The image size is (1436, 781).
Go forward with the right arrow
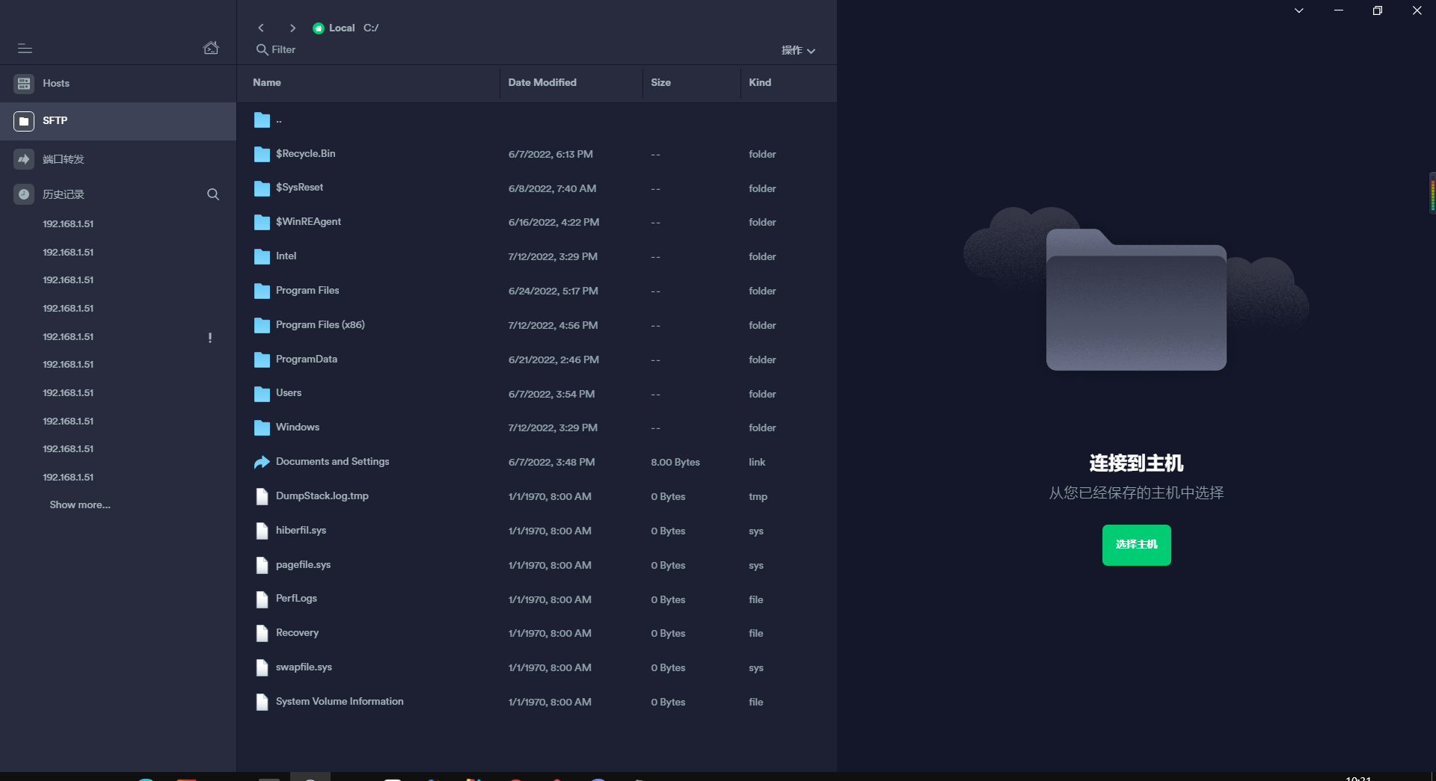click(292, 28)
